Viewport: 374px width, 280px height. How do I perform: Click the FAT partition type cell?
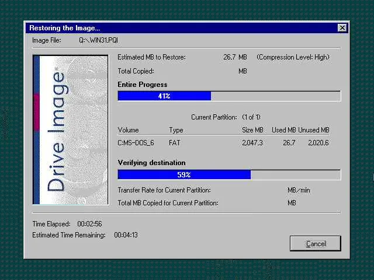[x=174, y=143]
